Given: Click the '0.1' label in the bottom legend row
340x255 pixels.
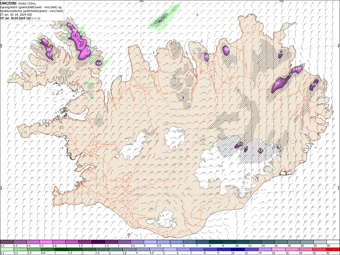Looking at the screenshot, I should pos(2,253).
